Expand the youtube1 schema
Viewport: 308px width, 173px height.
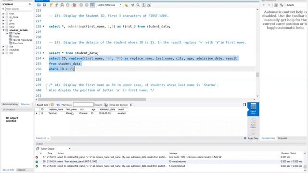pos(3,50)
